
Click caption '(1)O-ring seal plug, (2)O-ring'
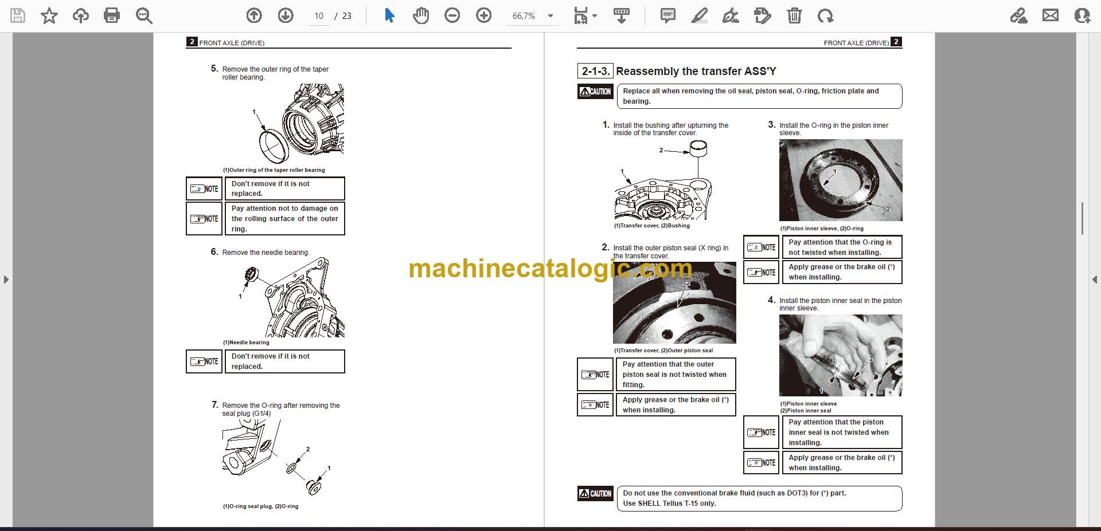coord(260,506)
